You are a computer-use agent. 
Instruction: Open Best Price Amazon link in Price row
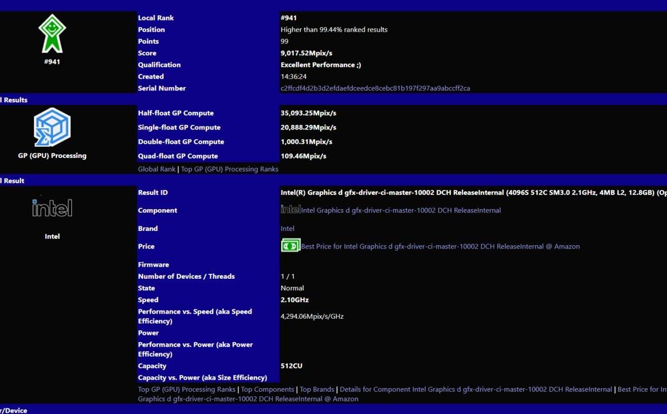[x=440, y=246]
